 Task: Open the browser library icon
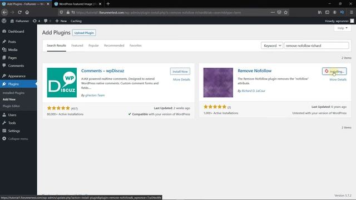[x=320, y=12]
